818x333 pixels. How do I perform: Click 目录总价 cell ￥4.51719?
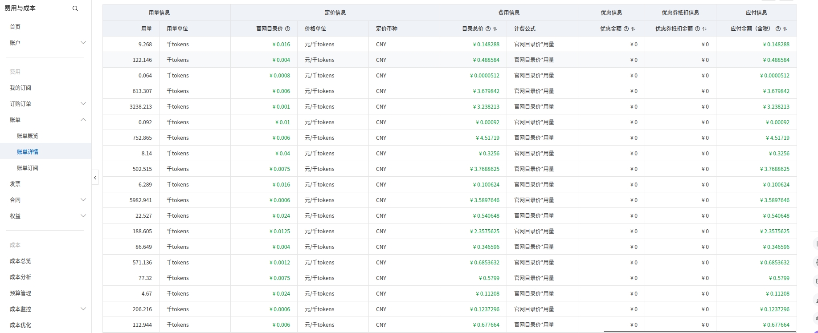[x=487, y=138]
